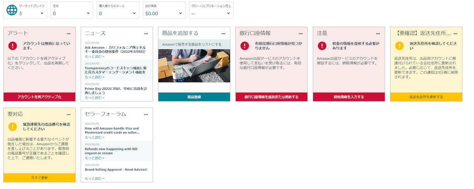
Task: Open the ニュース card three-dot menu
Action: (146, 34)
